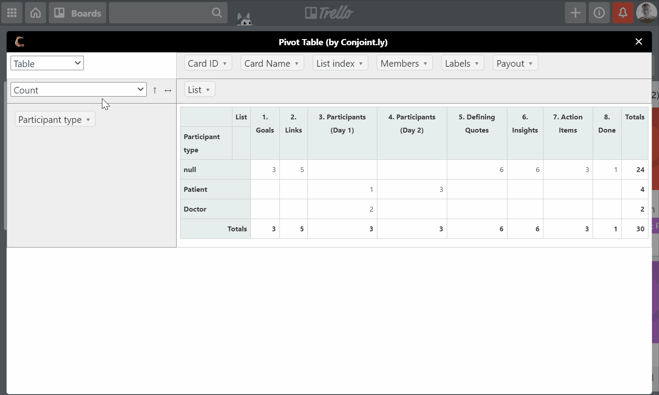
Task: Click Doctor count 2 under Day 1
Action: pyautogui.click(x=342, y=209)
